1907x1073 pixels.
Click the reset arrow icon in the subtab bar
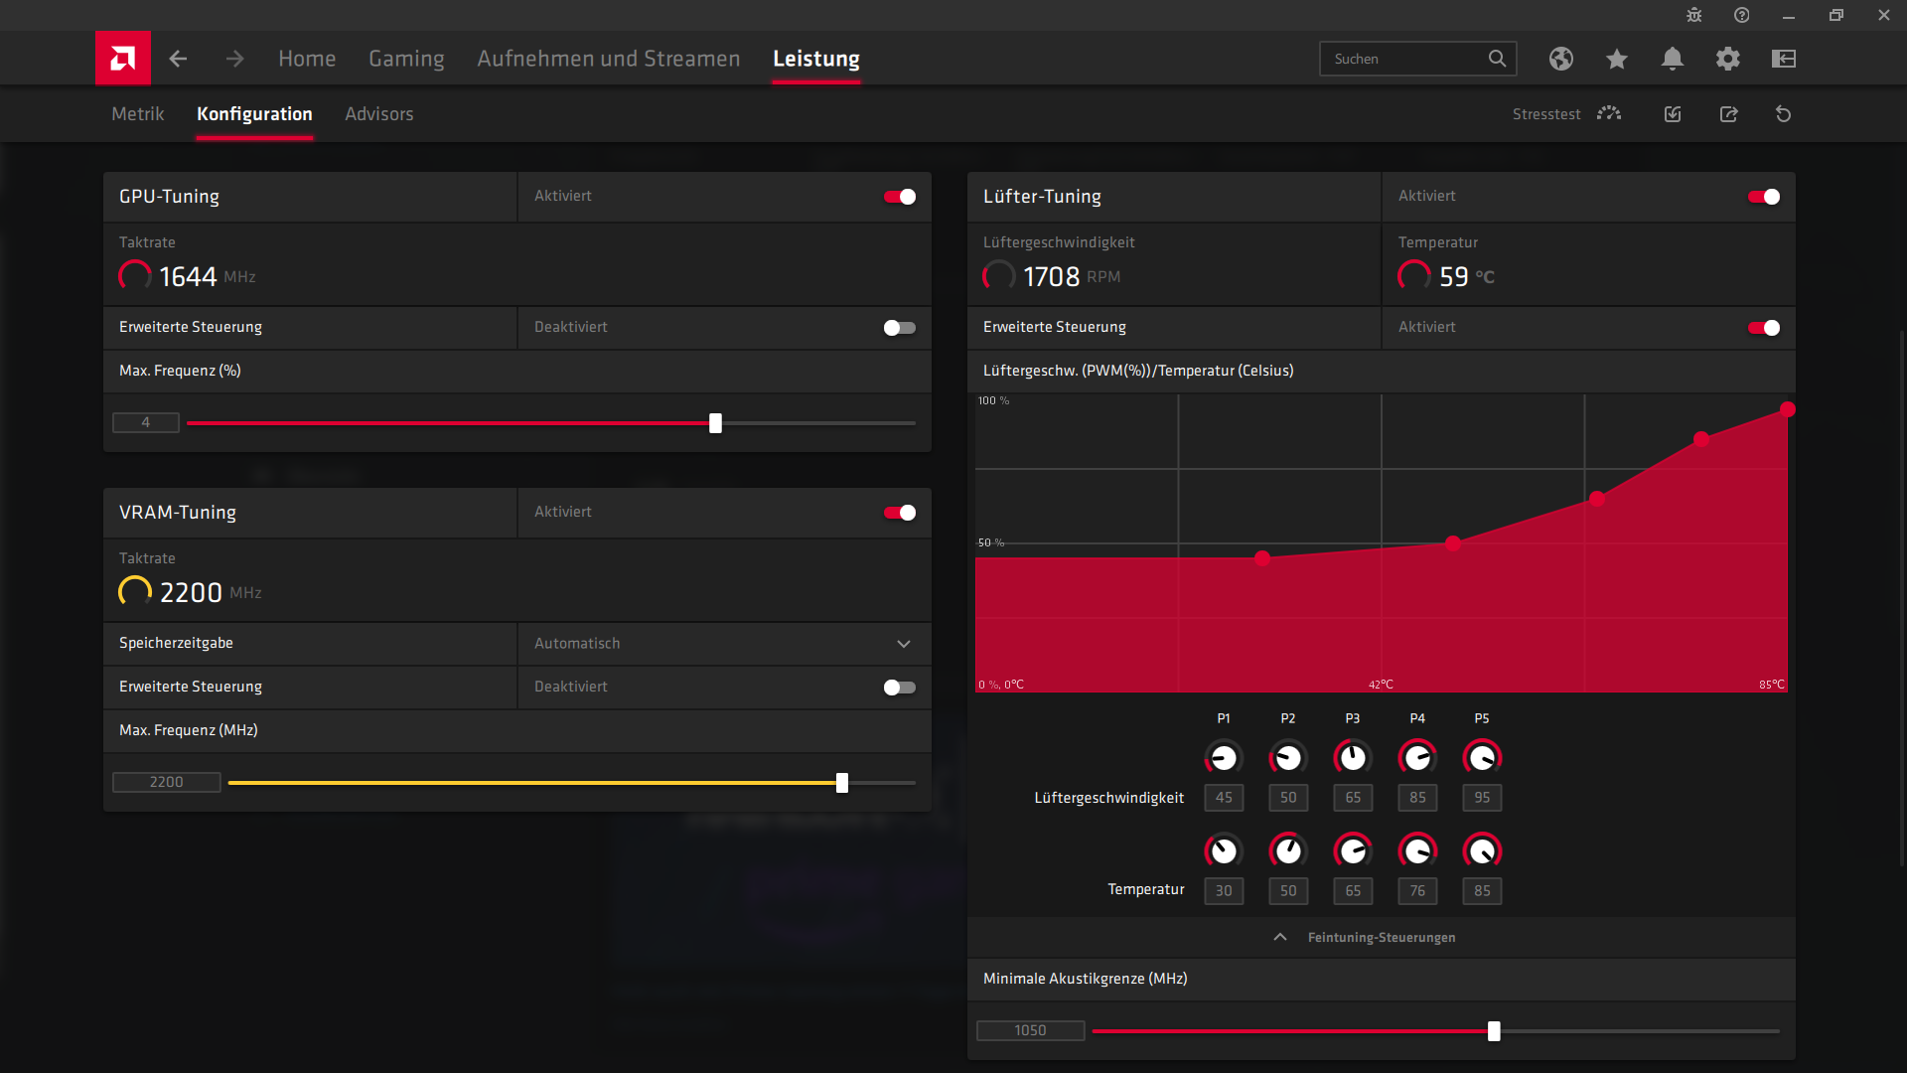[x=1783, y=114]
